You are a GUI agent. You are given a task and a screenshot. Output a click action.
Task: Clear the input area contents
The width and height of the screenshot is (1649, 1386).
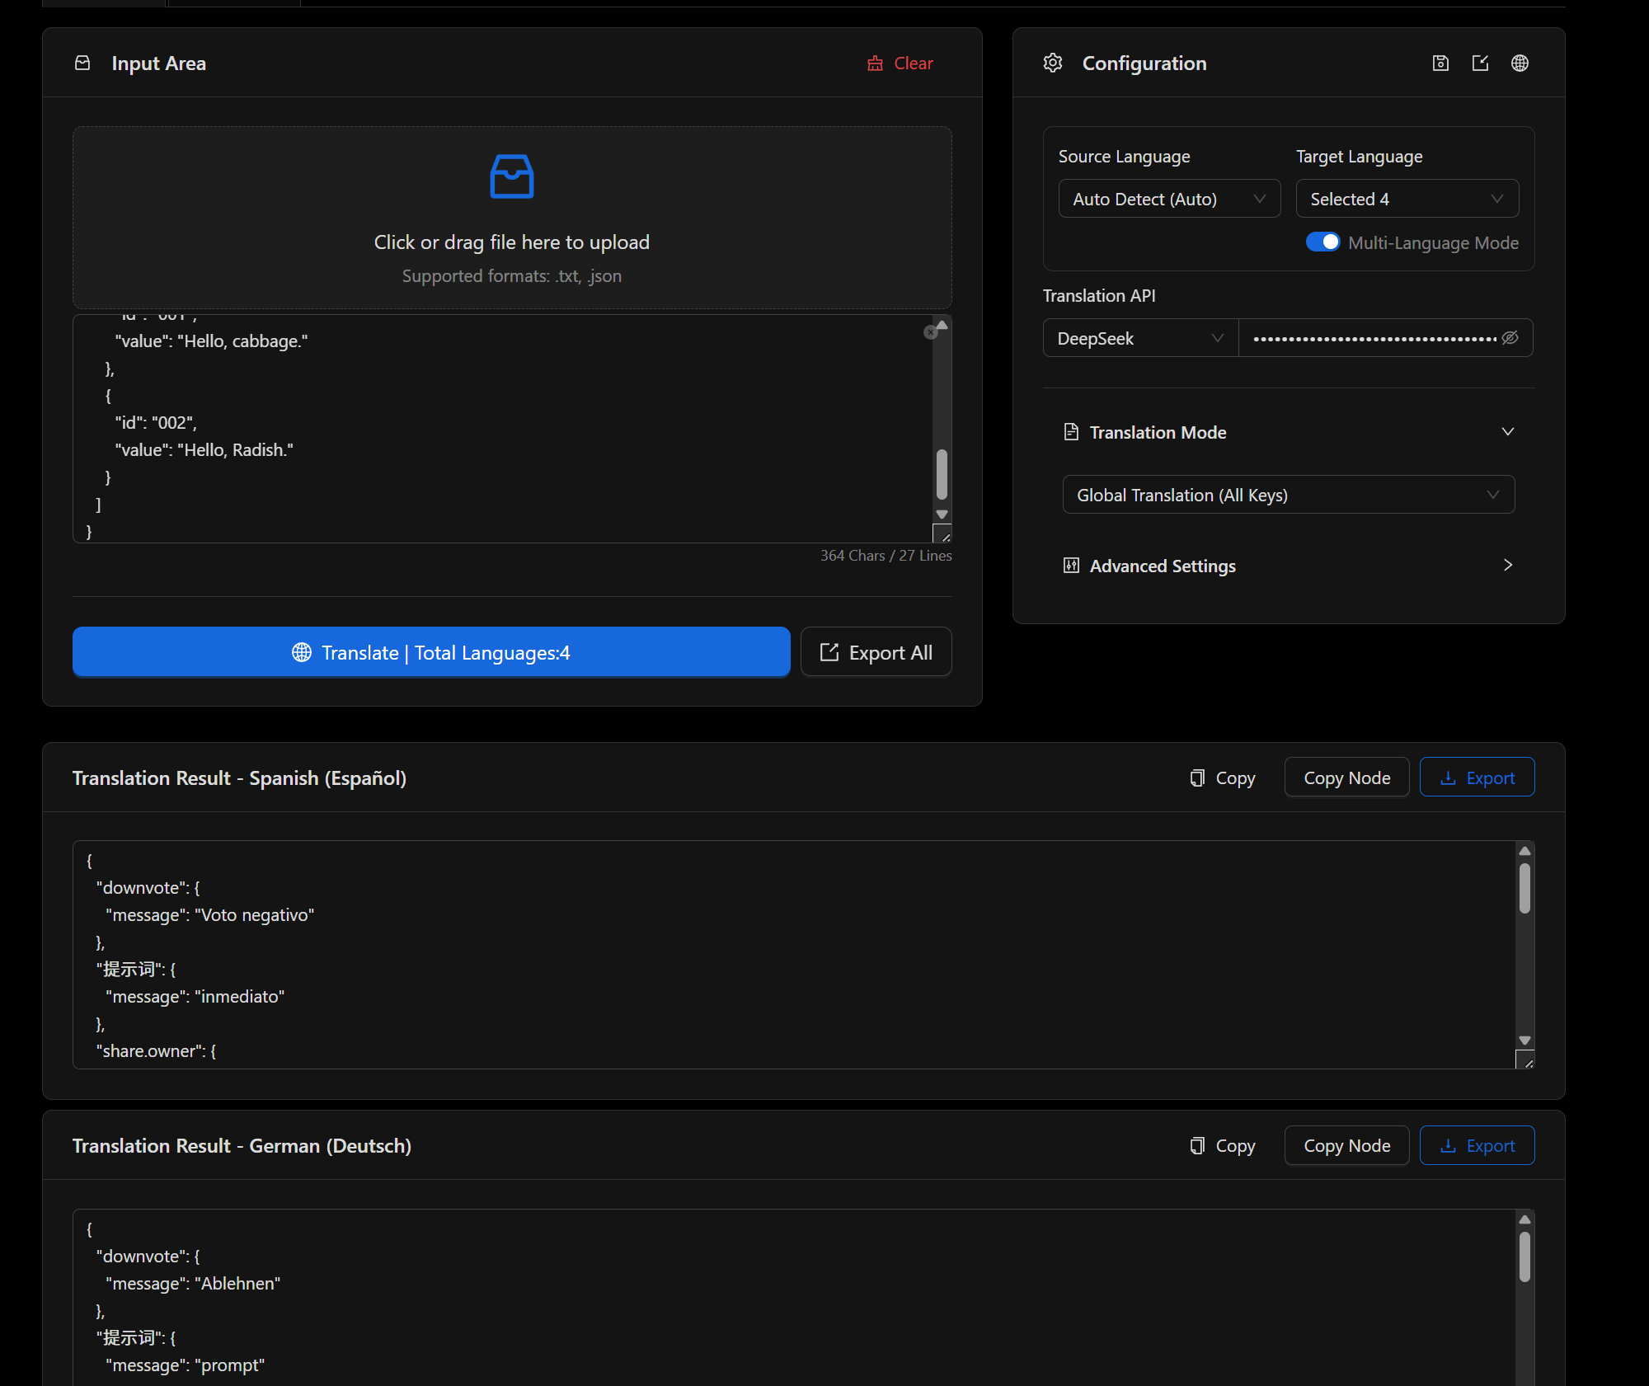[x=900, y=63]
